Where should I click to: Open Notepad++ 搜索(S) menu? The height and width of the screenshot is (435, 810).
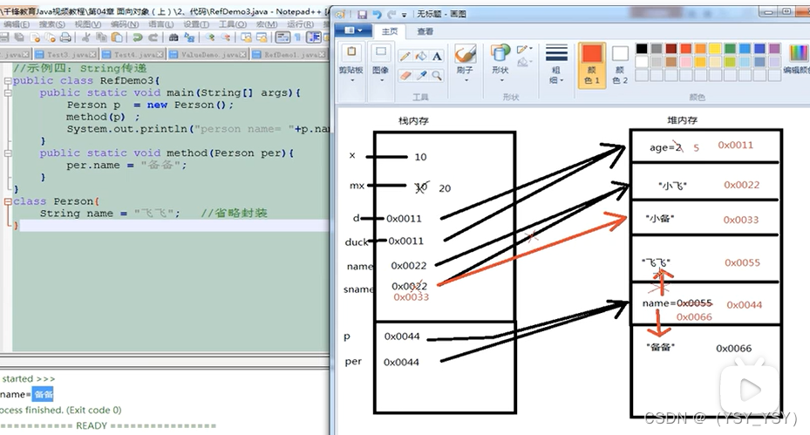[x=51, y=24]
